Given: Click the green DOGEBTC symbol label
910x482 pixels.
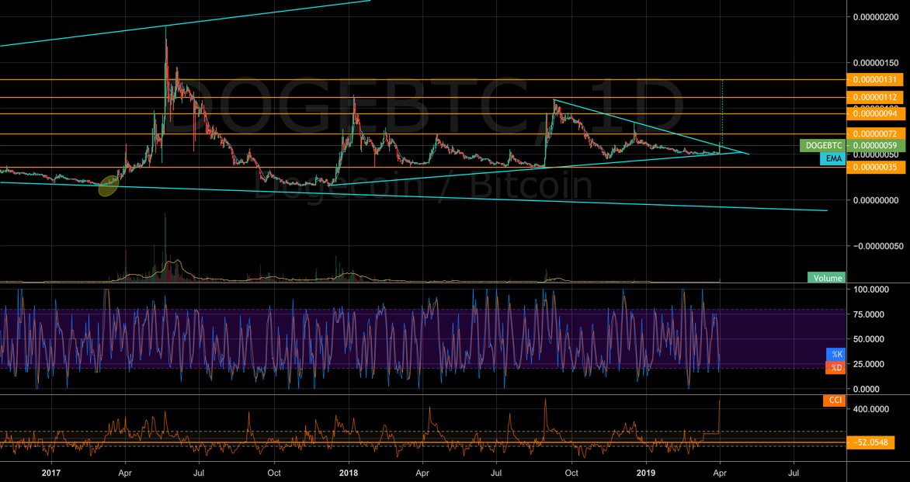Looking at the screenshot, I should coord(824,146).
